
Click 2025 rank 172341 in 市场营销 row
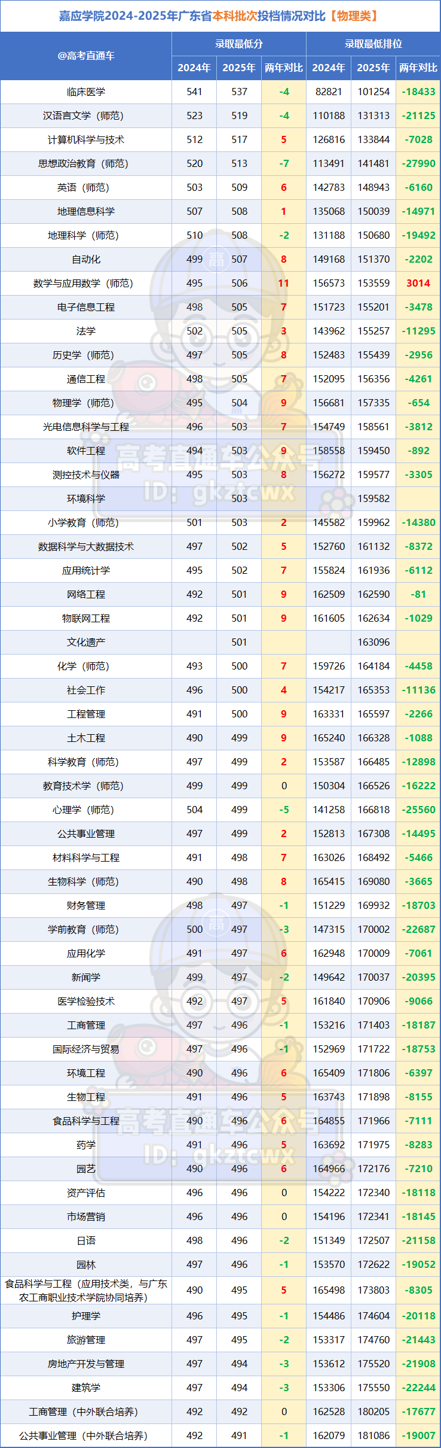[373, 1216]
